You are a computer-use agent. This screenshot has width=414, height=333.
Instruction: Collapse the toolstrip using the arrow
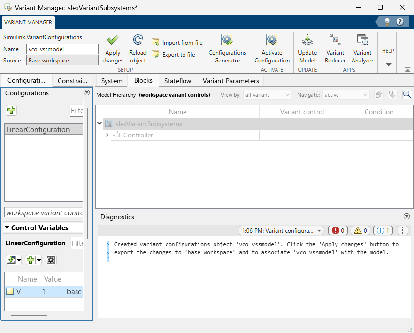pyautogui.click(x=407, y=69)
